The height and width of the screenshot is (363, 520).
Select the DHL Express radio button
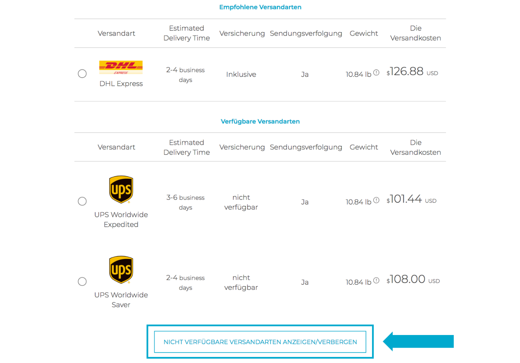82,74
